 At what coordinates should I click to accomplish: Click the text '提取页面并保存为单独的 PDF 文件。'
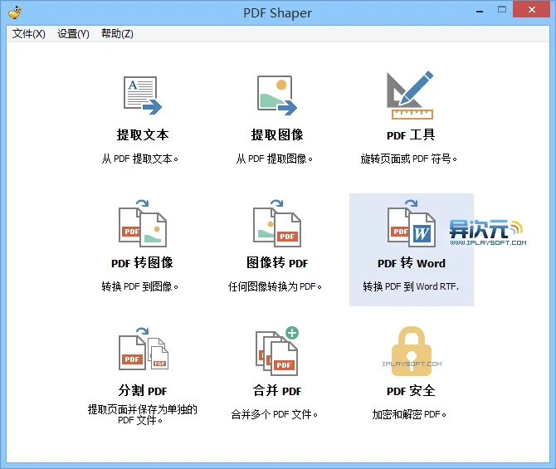pos(143,415)
